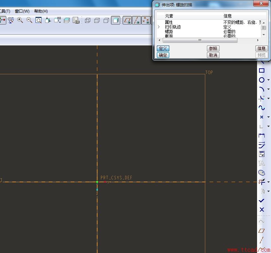Select the Spline sketch tool
Screen dimensions: 271x253
point(262,107)
